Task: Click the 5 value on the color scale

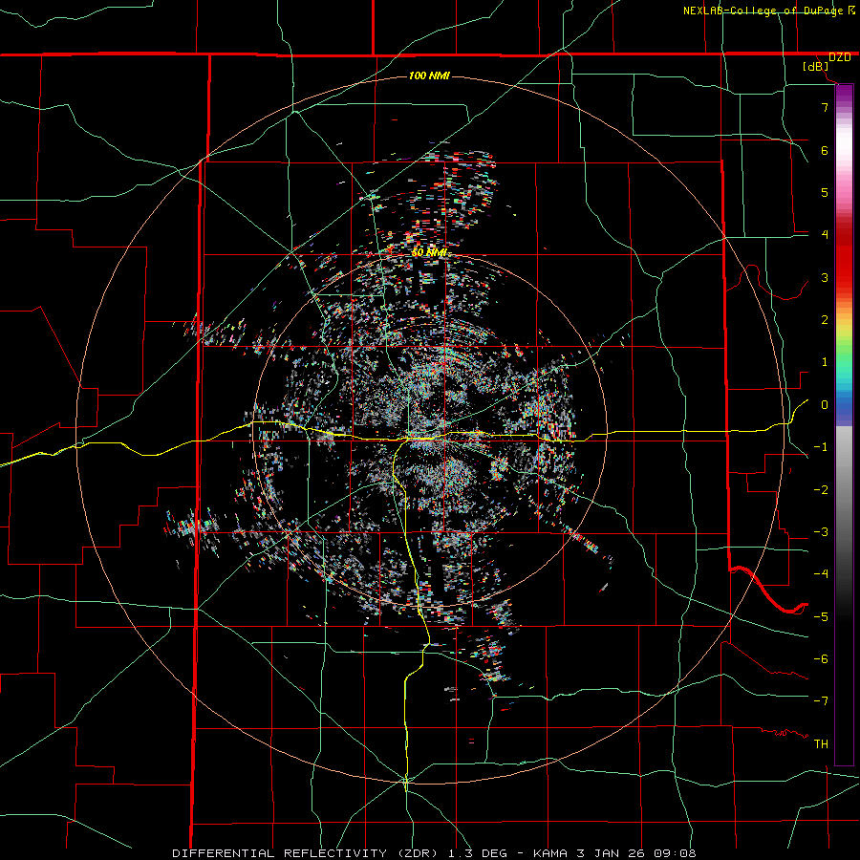Action: (x=825, y=192)
